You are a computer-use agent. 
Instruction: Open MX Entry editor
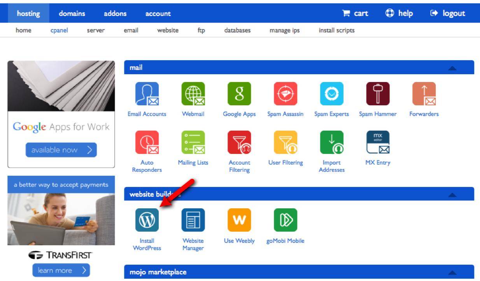(378, 142)
